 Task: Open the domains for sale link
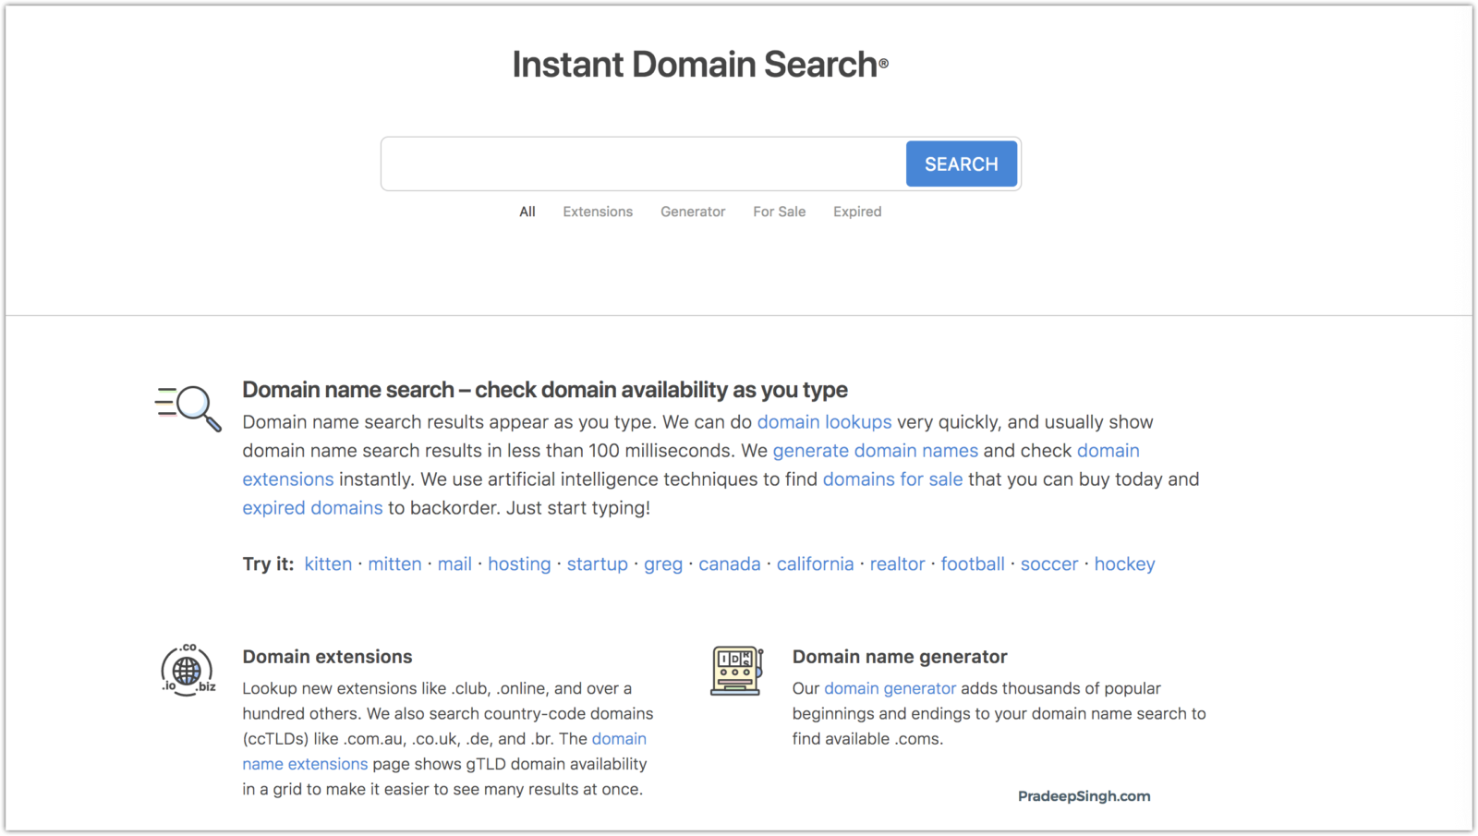[x=892, y=479]
